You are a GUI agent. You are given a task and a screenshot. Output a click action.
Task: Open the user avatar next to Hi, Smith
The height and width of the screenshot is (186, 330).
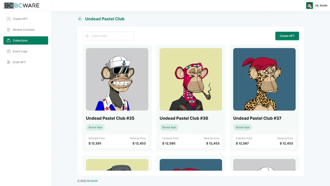(309, 5)
